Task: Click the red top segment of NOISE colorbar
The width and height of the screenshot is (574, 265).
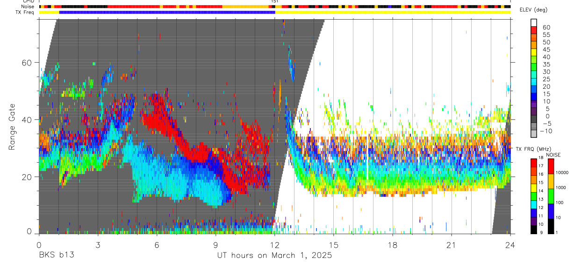Action: (551, 167)
